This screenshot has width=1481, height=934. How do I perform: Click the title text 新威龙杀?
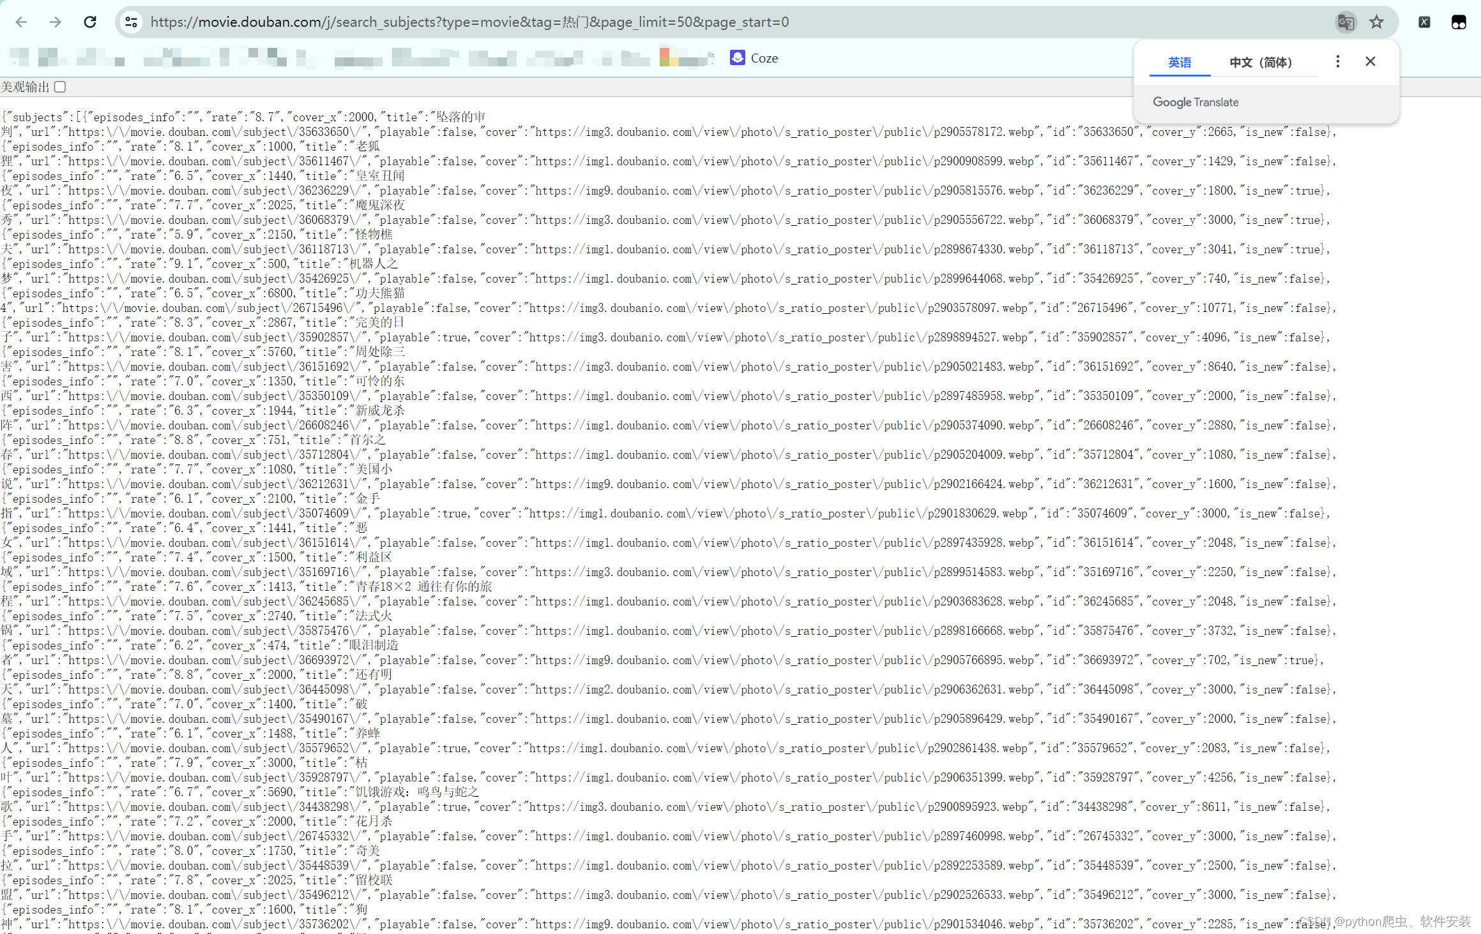click(x=380, y=410)
